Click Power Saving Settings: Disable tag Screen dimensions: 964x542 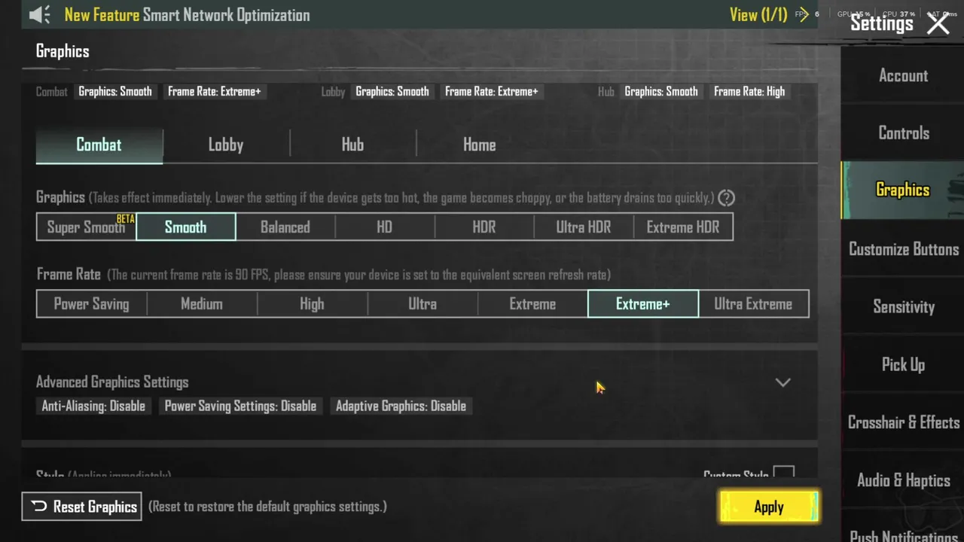click(x=240, y=406)
